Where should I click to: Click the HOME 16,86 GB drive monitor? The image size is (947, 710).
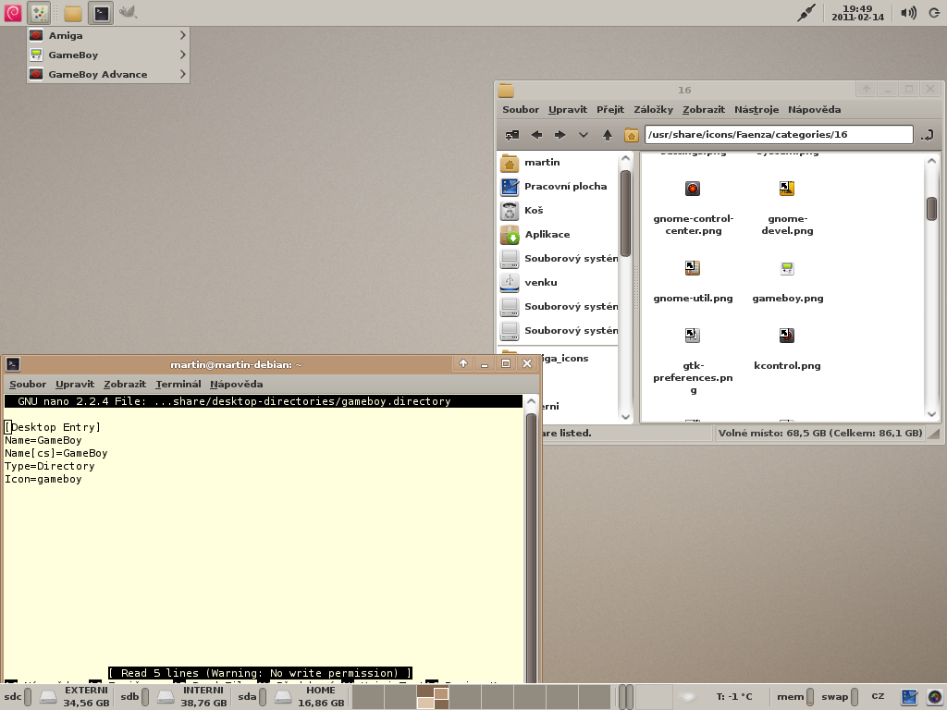pyautogui.click(x=308, y=697)
